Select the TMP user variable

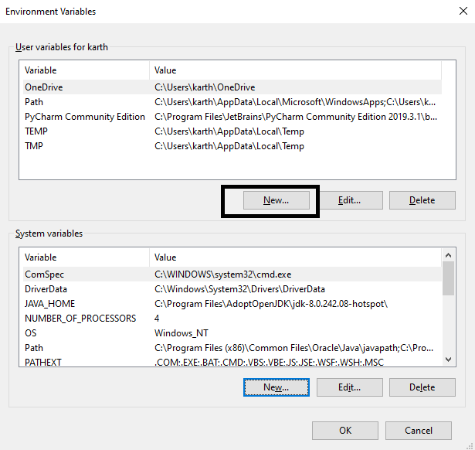coord(232,146)
